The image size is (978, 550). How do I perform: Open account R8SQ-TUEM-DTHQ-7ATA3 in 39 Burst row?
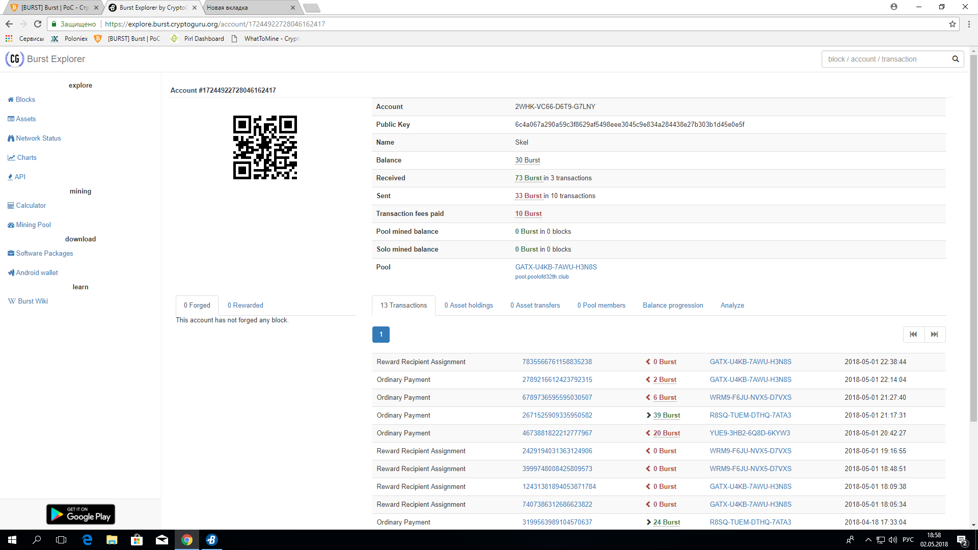tap(750, 416)
